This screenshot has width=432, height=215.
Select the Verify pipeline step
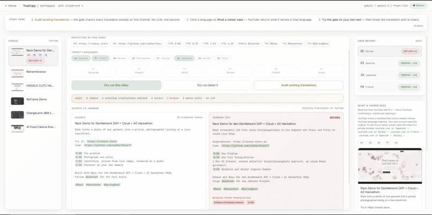pos(184,71)
